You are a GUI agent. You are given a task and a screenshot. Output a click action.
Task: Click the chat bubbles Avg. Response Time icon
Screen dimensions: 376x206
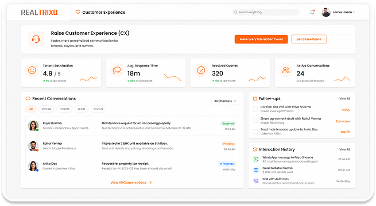point(117,70)
